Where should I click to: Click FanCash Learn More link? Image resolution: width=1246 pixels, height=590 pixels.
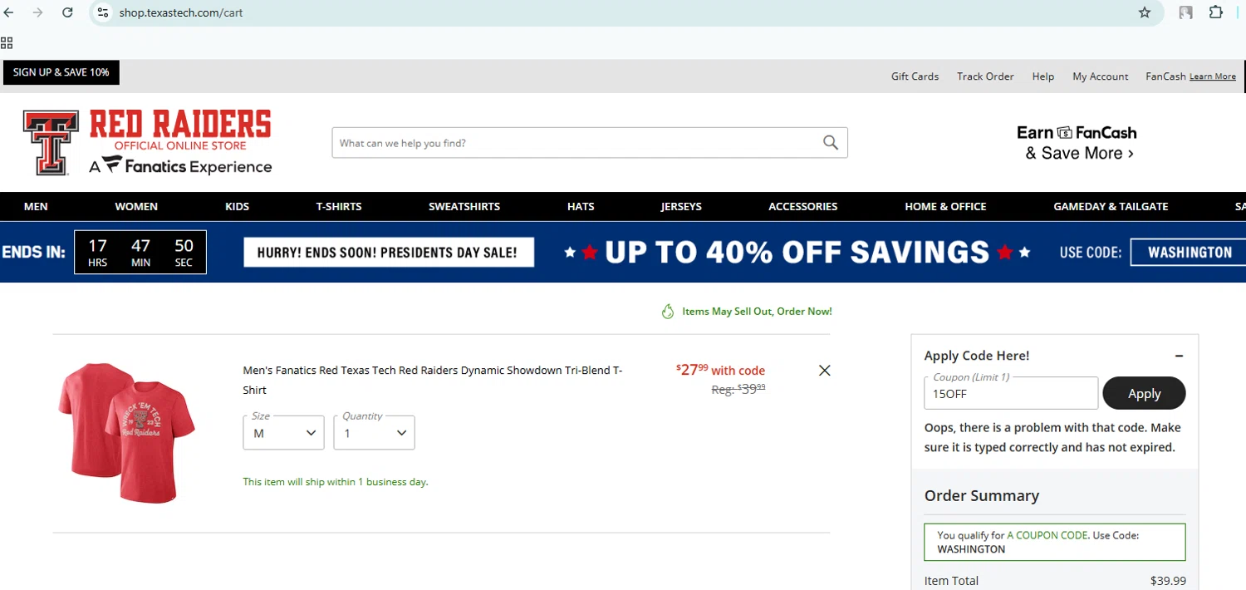point(1213,76)
